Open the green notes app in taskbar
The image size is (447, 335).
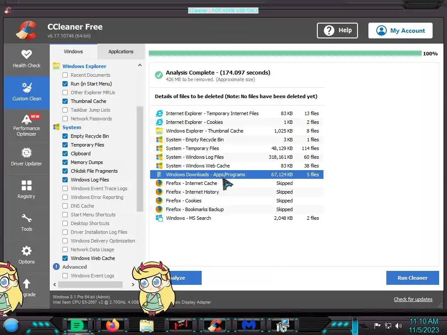[77, 325]
